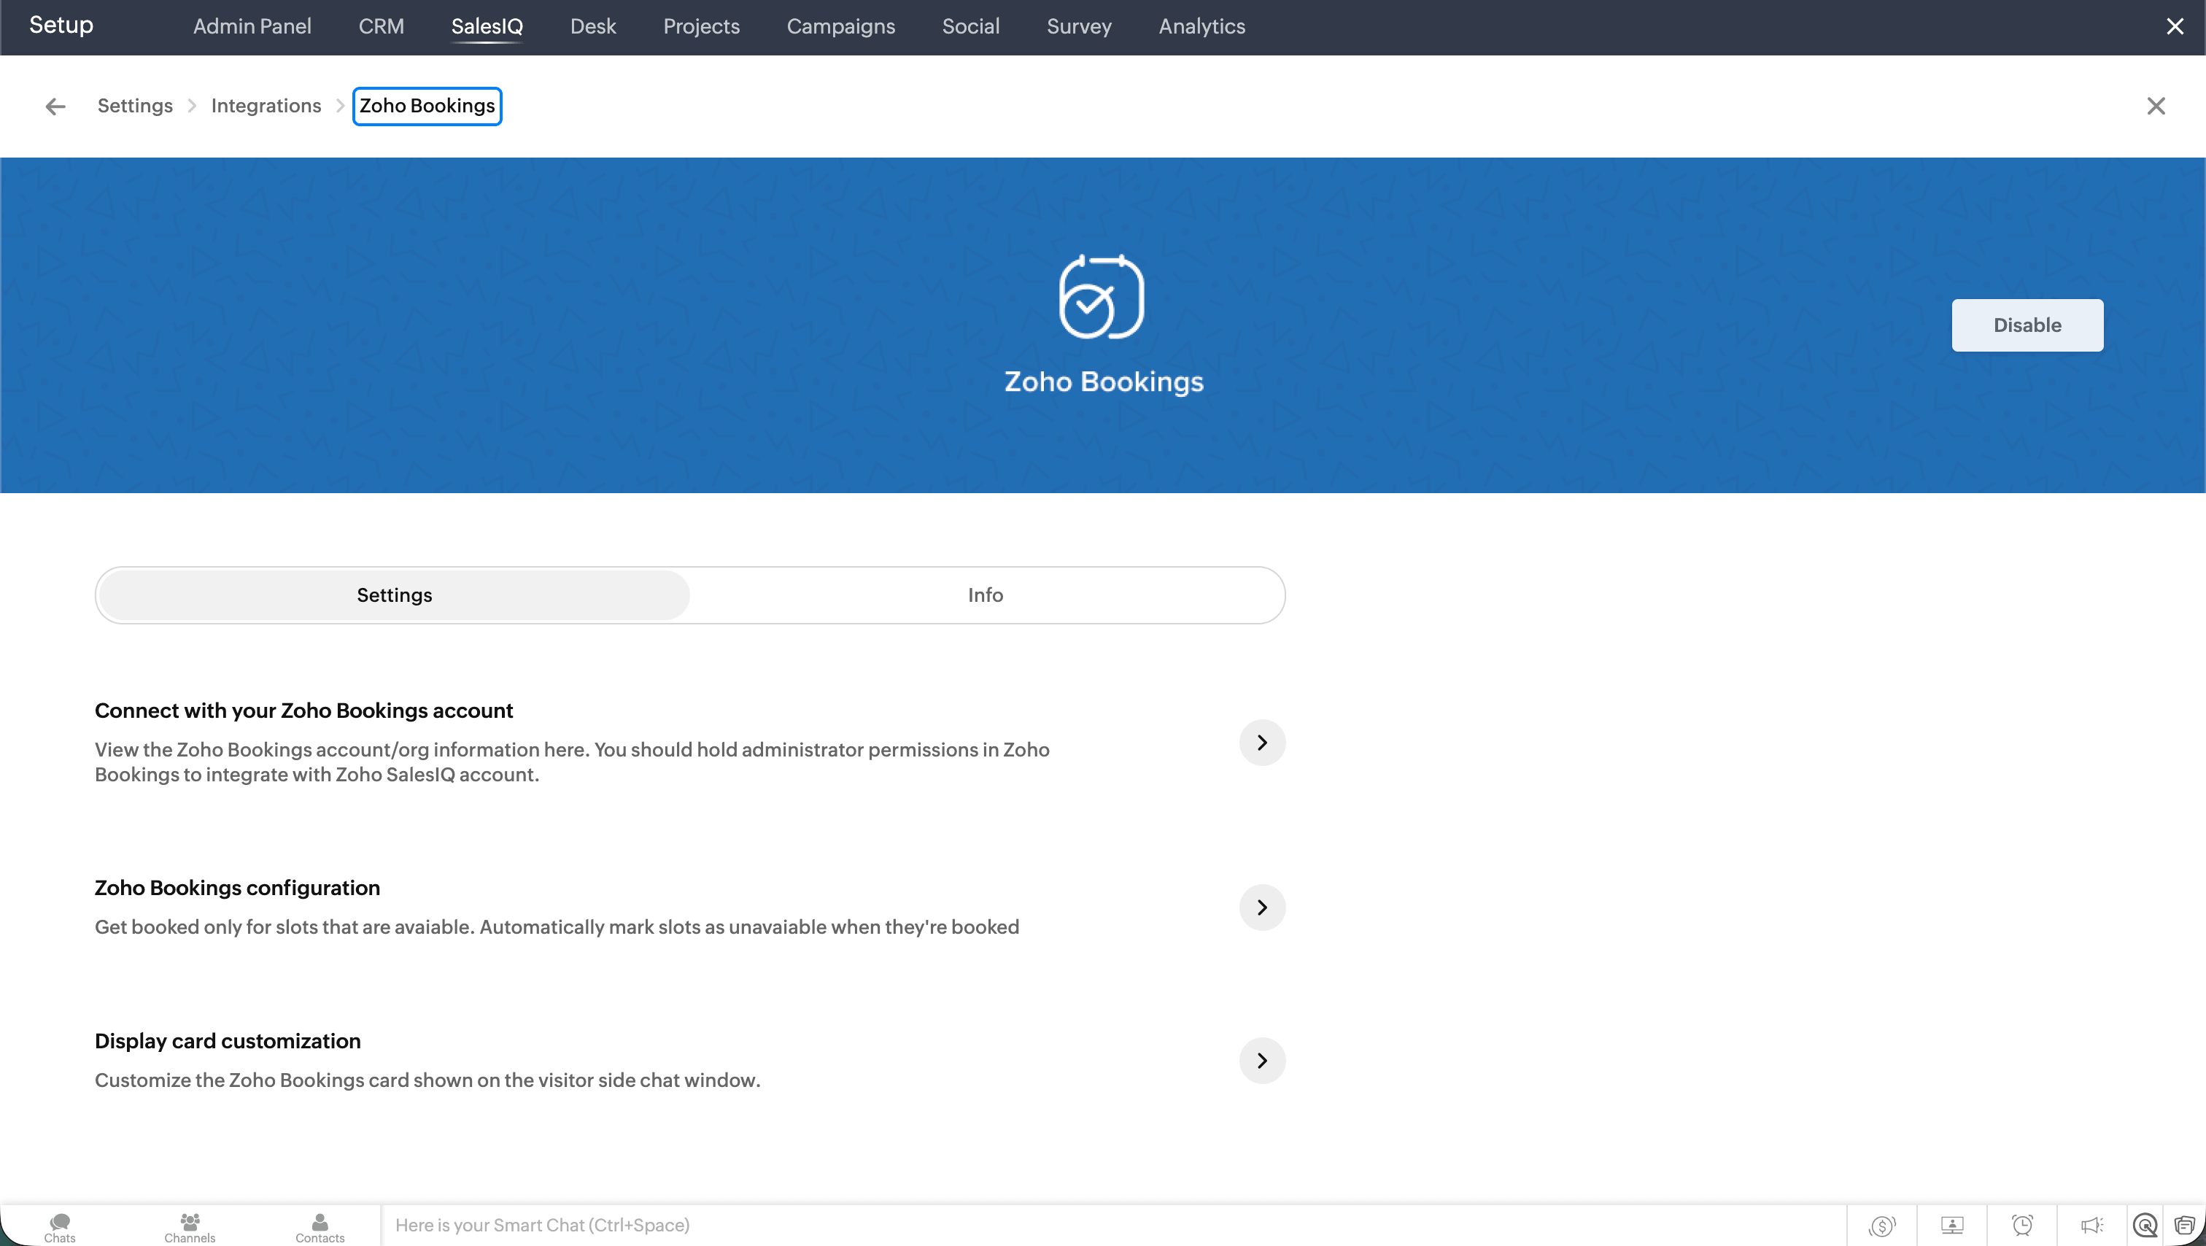The image size is (2206, 1246).
Task: Expand Zoho Bookings configuration section
Action: (1262, 907)
